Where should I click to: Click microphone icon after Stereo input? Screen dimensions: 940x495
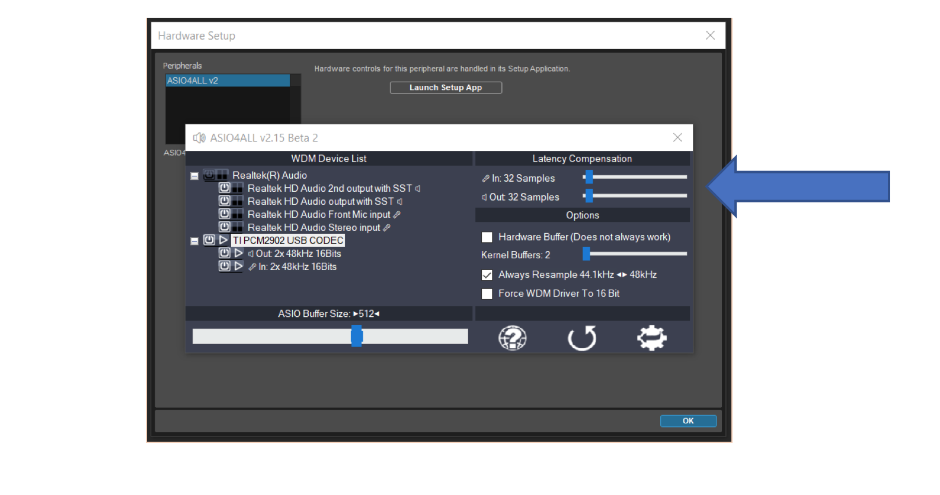point(386,227)
